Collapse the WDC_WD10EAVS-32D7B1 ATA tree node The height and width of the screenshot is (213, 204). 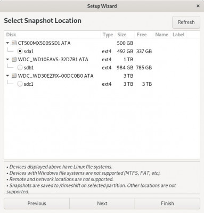pos(7,59)
